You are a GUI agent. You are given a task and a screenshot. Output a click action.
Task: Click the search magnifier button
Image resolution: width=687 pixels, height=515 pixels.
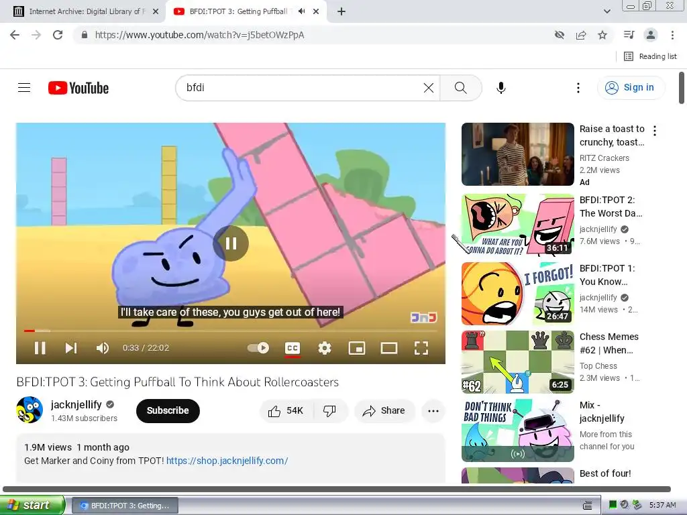[460, 88]
